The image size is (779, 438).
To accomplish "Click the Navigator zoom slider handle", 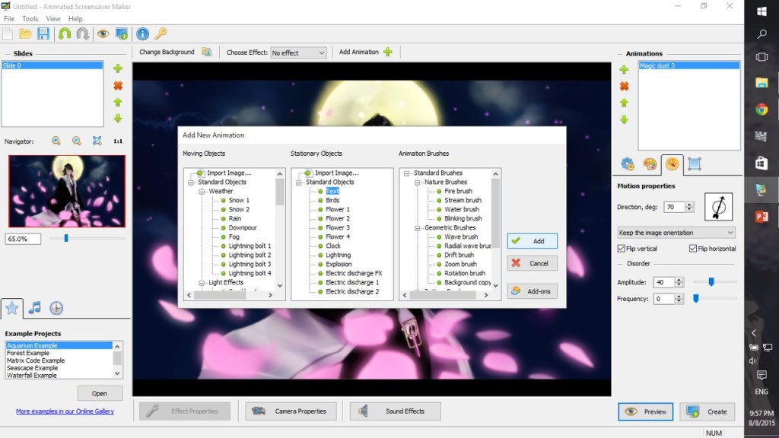I will [x=66, y=238].
